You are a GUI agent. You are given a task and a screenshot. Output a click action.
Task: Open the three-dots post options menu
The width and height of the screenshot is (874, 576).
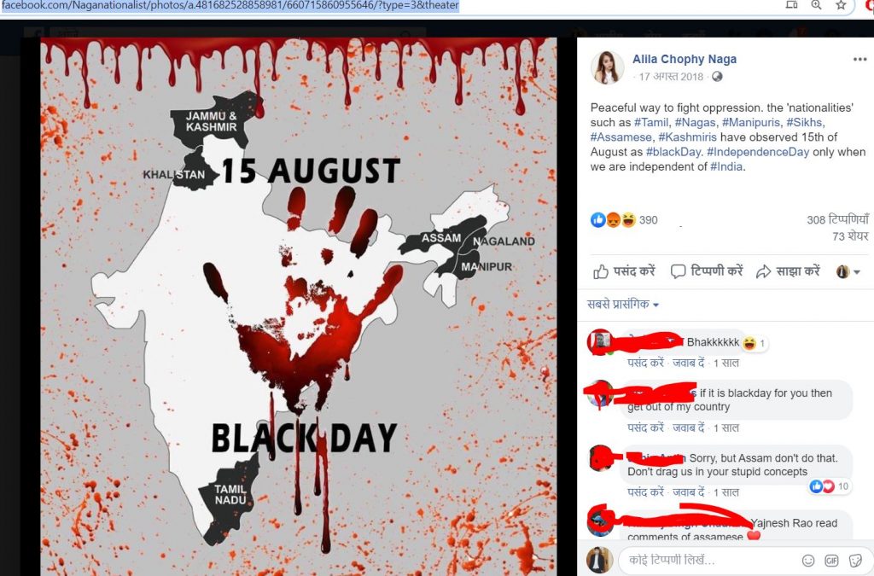pos(859,59)
